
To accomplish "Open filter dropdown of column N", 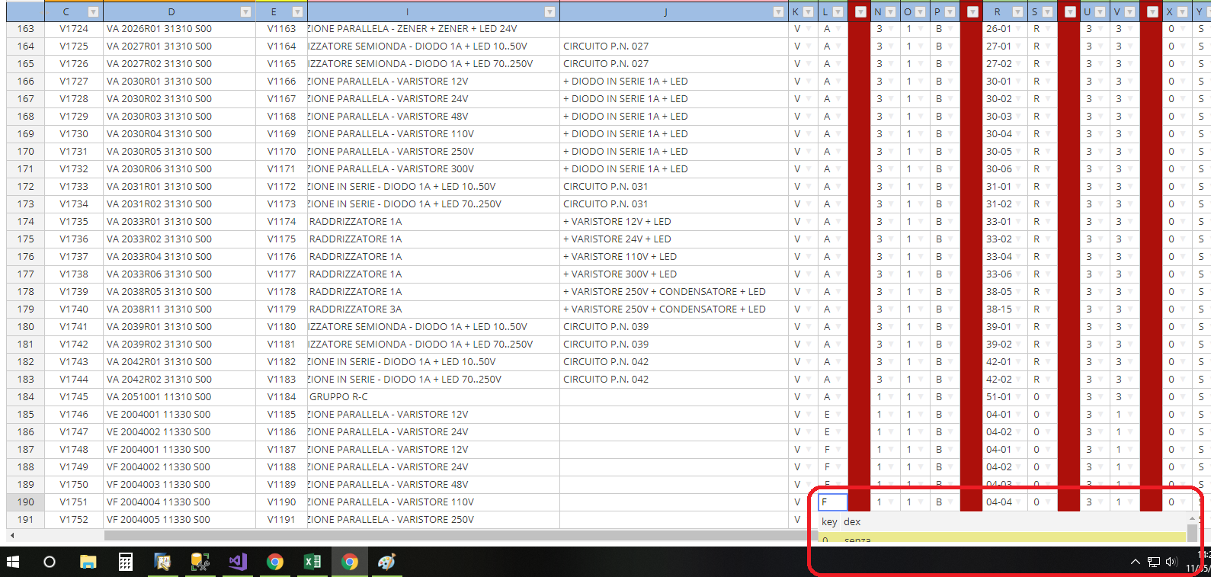I will [x=890, y=11].
